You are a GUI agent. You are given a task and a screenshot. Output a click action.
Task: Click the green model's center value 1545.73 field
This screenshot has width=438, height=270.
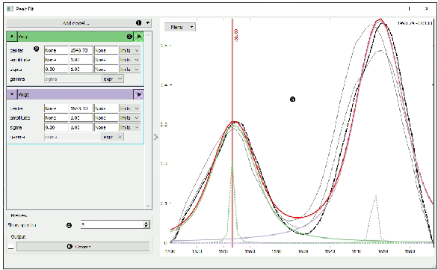pyautogui.click(x=81, y=50)
